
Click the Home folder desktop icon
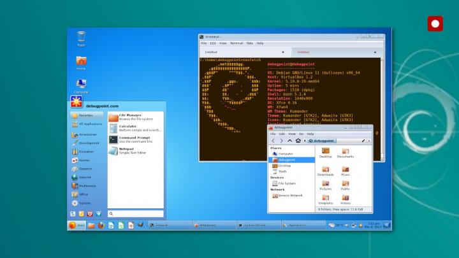tap(81, 61)
